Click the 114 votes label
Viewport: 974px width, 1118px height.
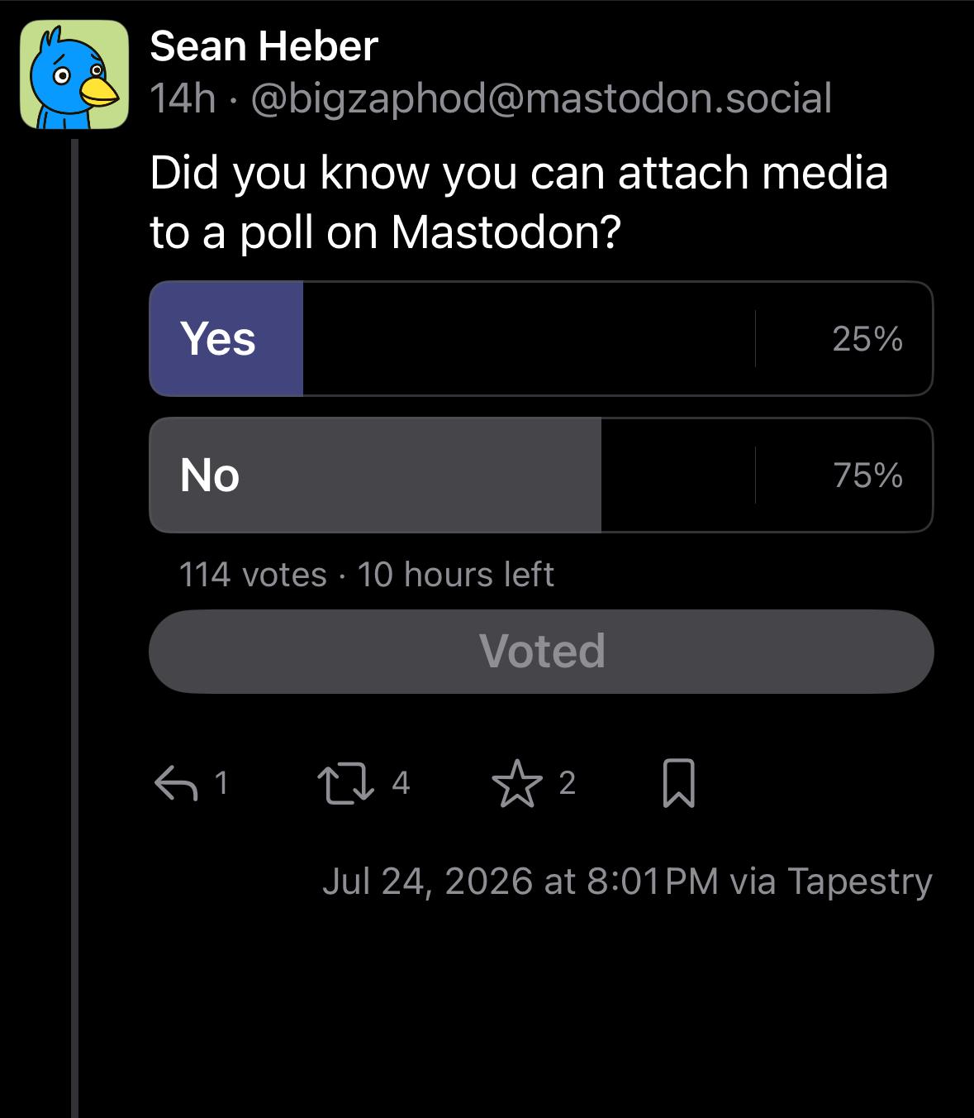(x=253, y=575)
